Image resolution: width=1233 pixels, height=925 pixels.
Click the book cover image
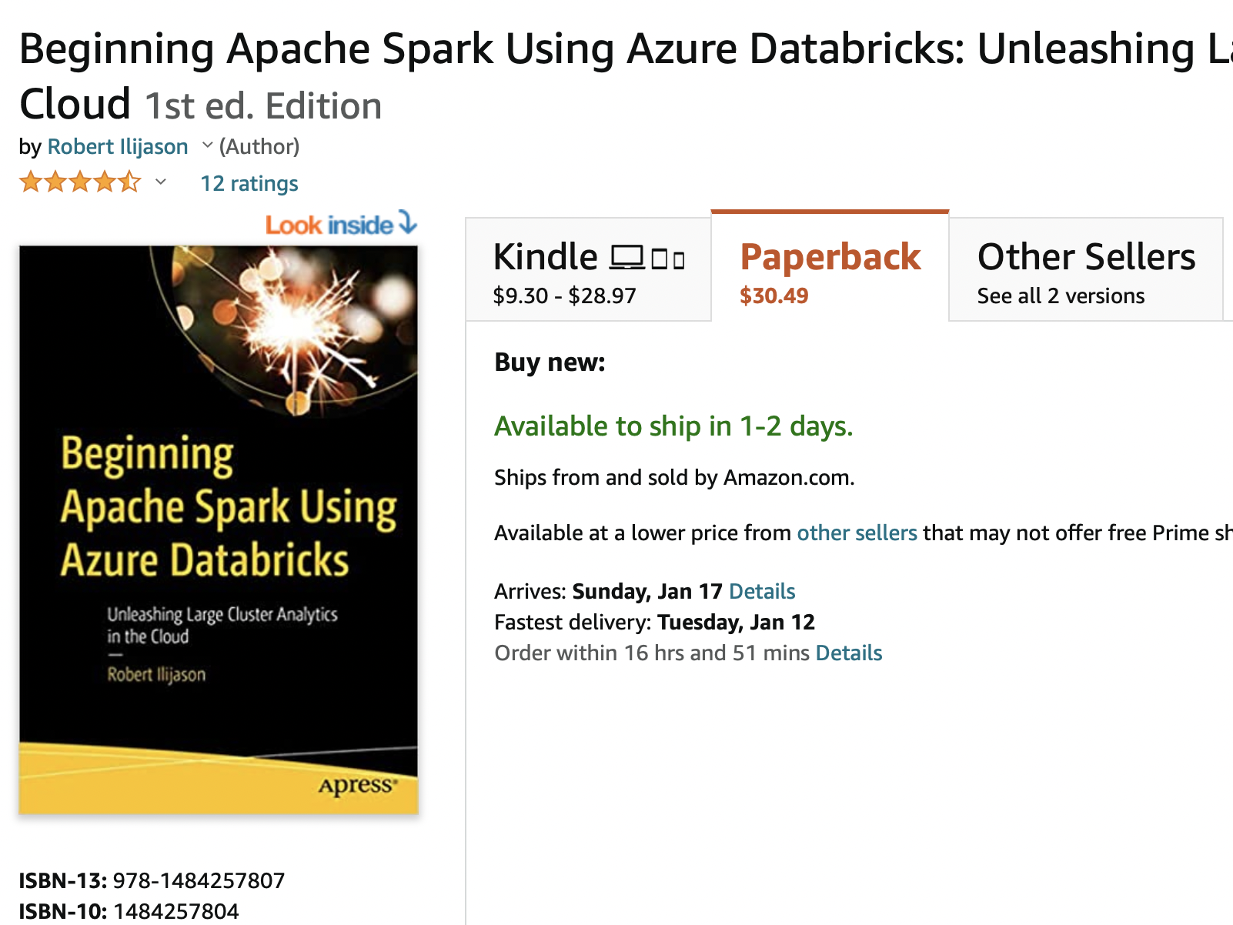(219, 529)
